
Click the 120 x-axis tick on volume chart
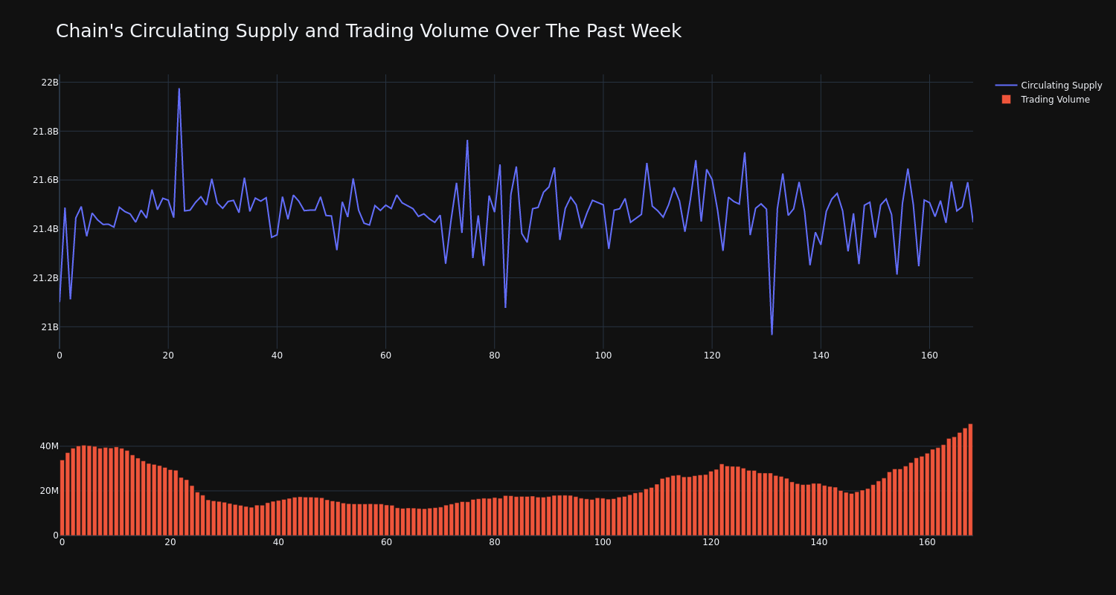(711, 542)
